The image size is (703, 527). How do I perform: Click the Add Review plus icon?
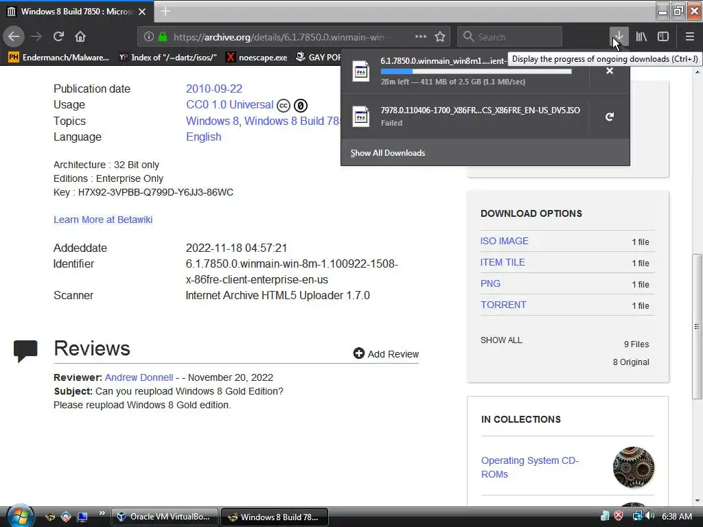[x=358, y=353]
